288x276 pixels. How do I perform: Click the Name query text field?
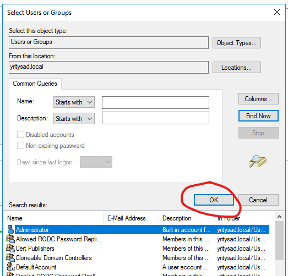tap(155, 102)
